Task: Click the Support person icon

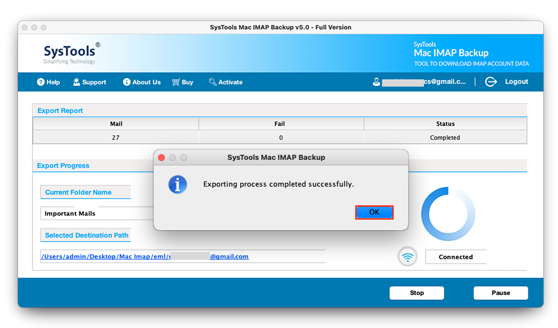Action: coord(76,82)
